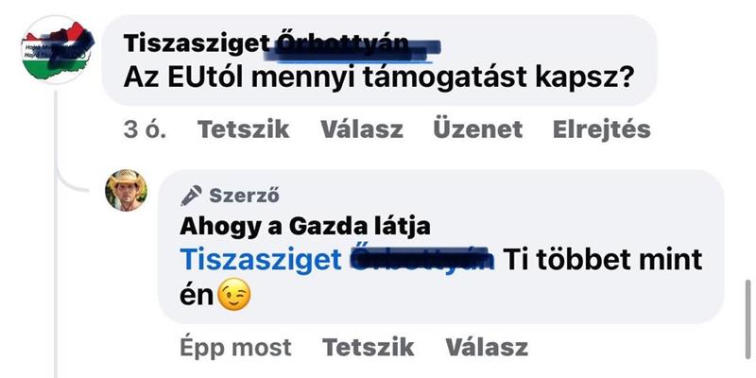Click Válasz under the author's reply
Screen dimensions: 756x378
click(x=487, y=347)
